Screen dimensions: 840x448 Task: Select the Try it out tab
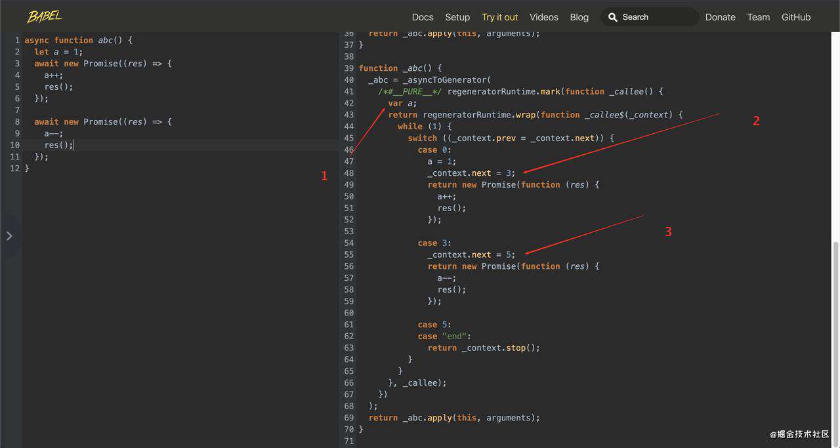point(499,17)
